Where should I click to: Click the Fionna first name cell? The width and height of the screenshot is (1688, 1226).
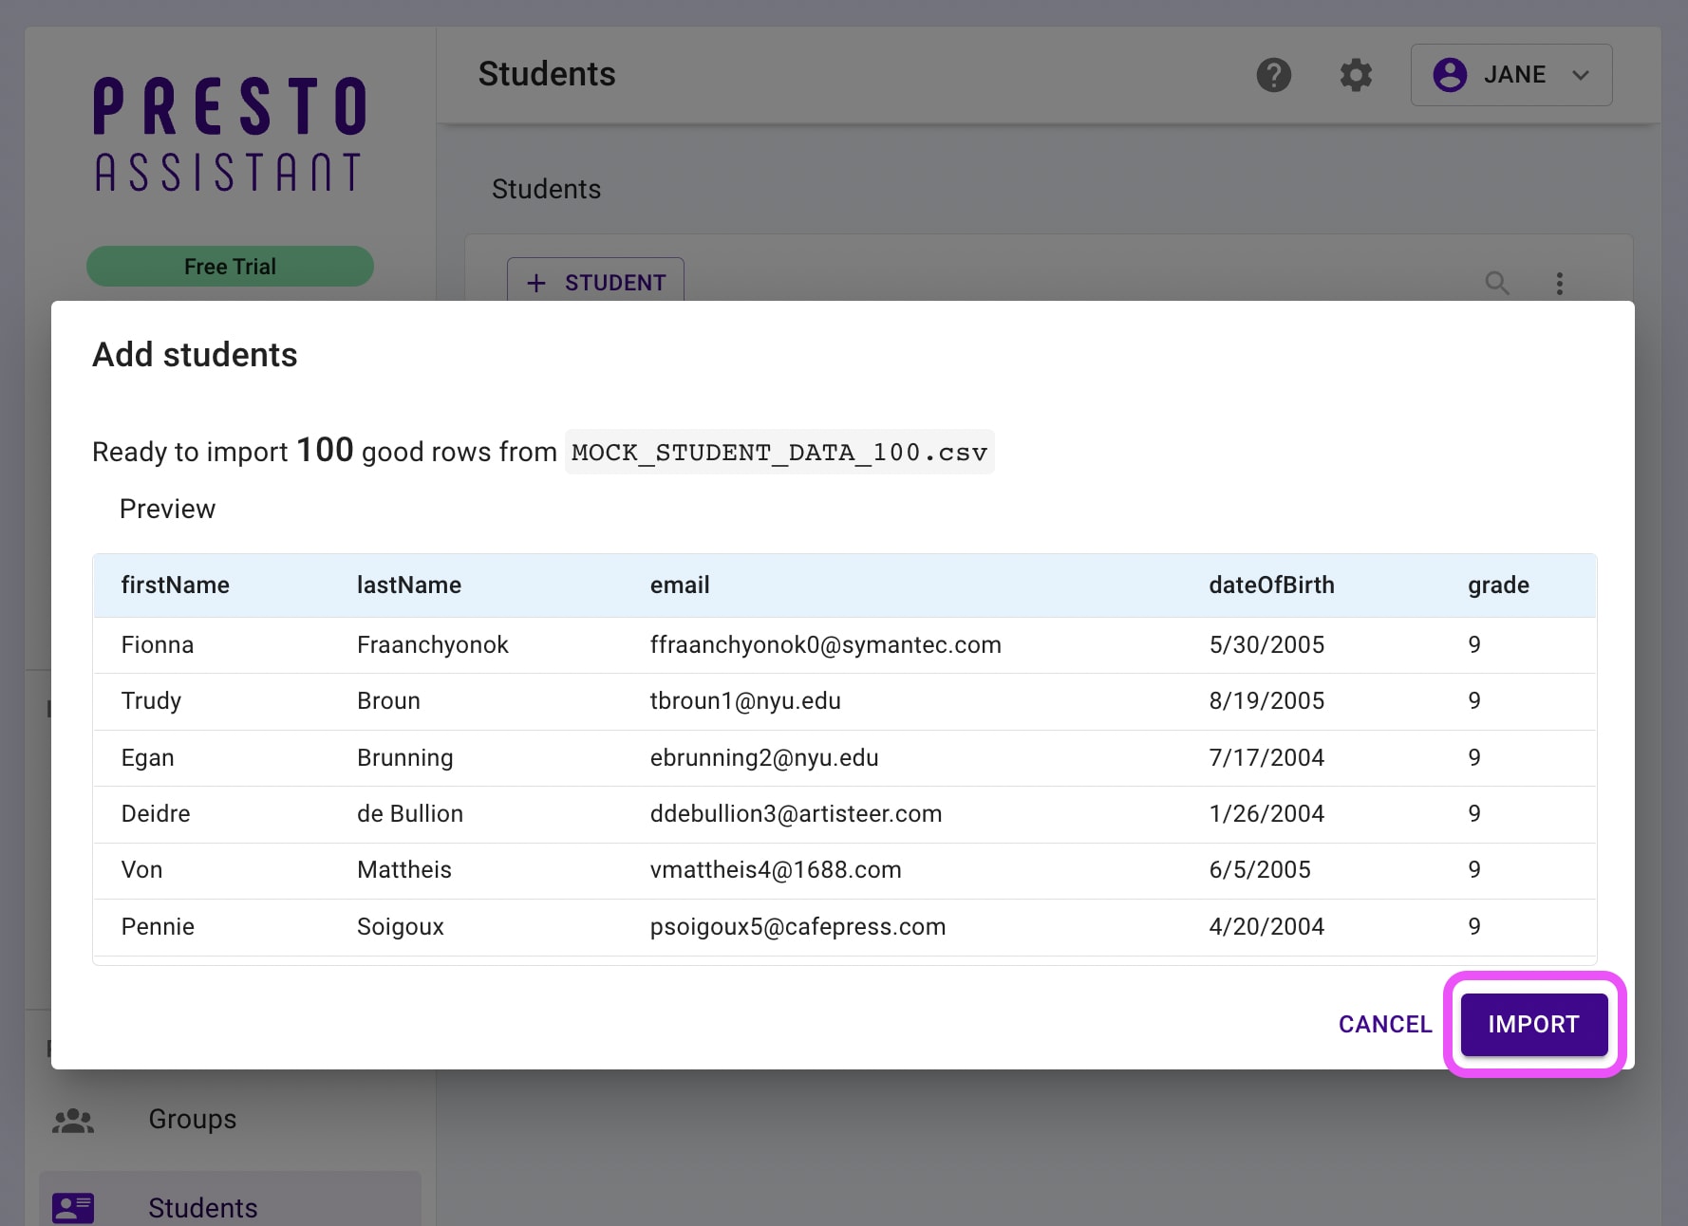point(158,645)
